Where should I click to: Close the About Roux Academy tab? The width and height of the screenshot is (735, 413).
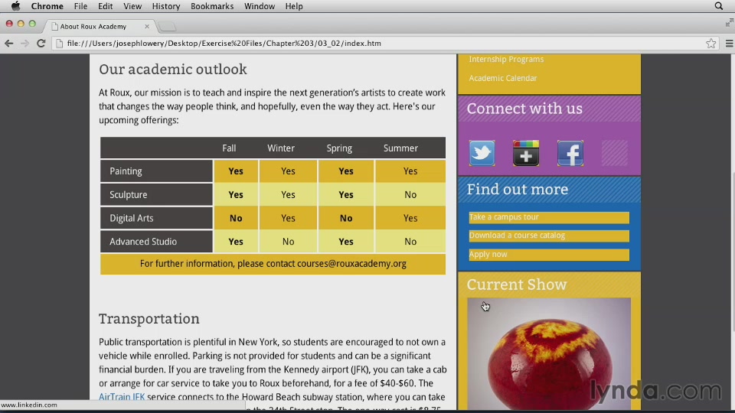147,26
